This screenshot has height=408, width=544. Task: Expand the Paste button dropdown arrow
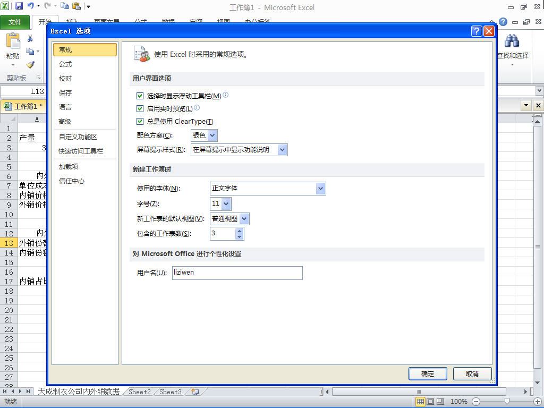[x=13, y=65]
